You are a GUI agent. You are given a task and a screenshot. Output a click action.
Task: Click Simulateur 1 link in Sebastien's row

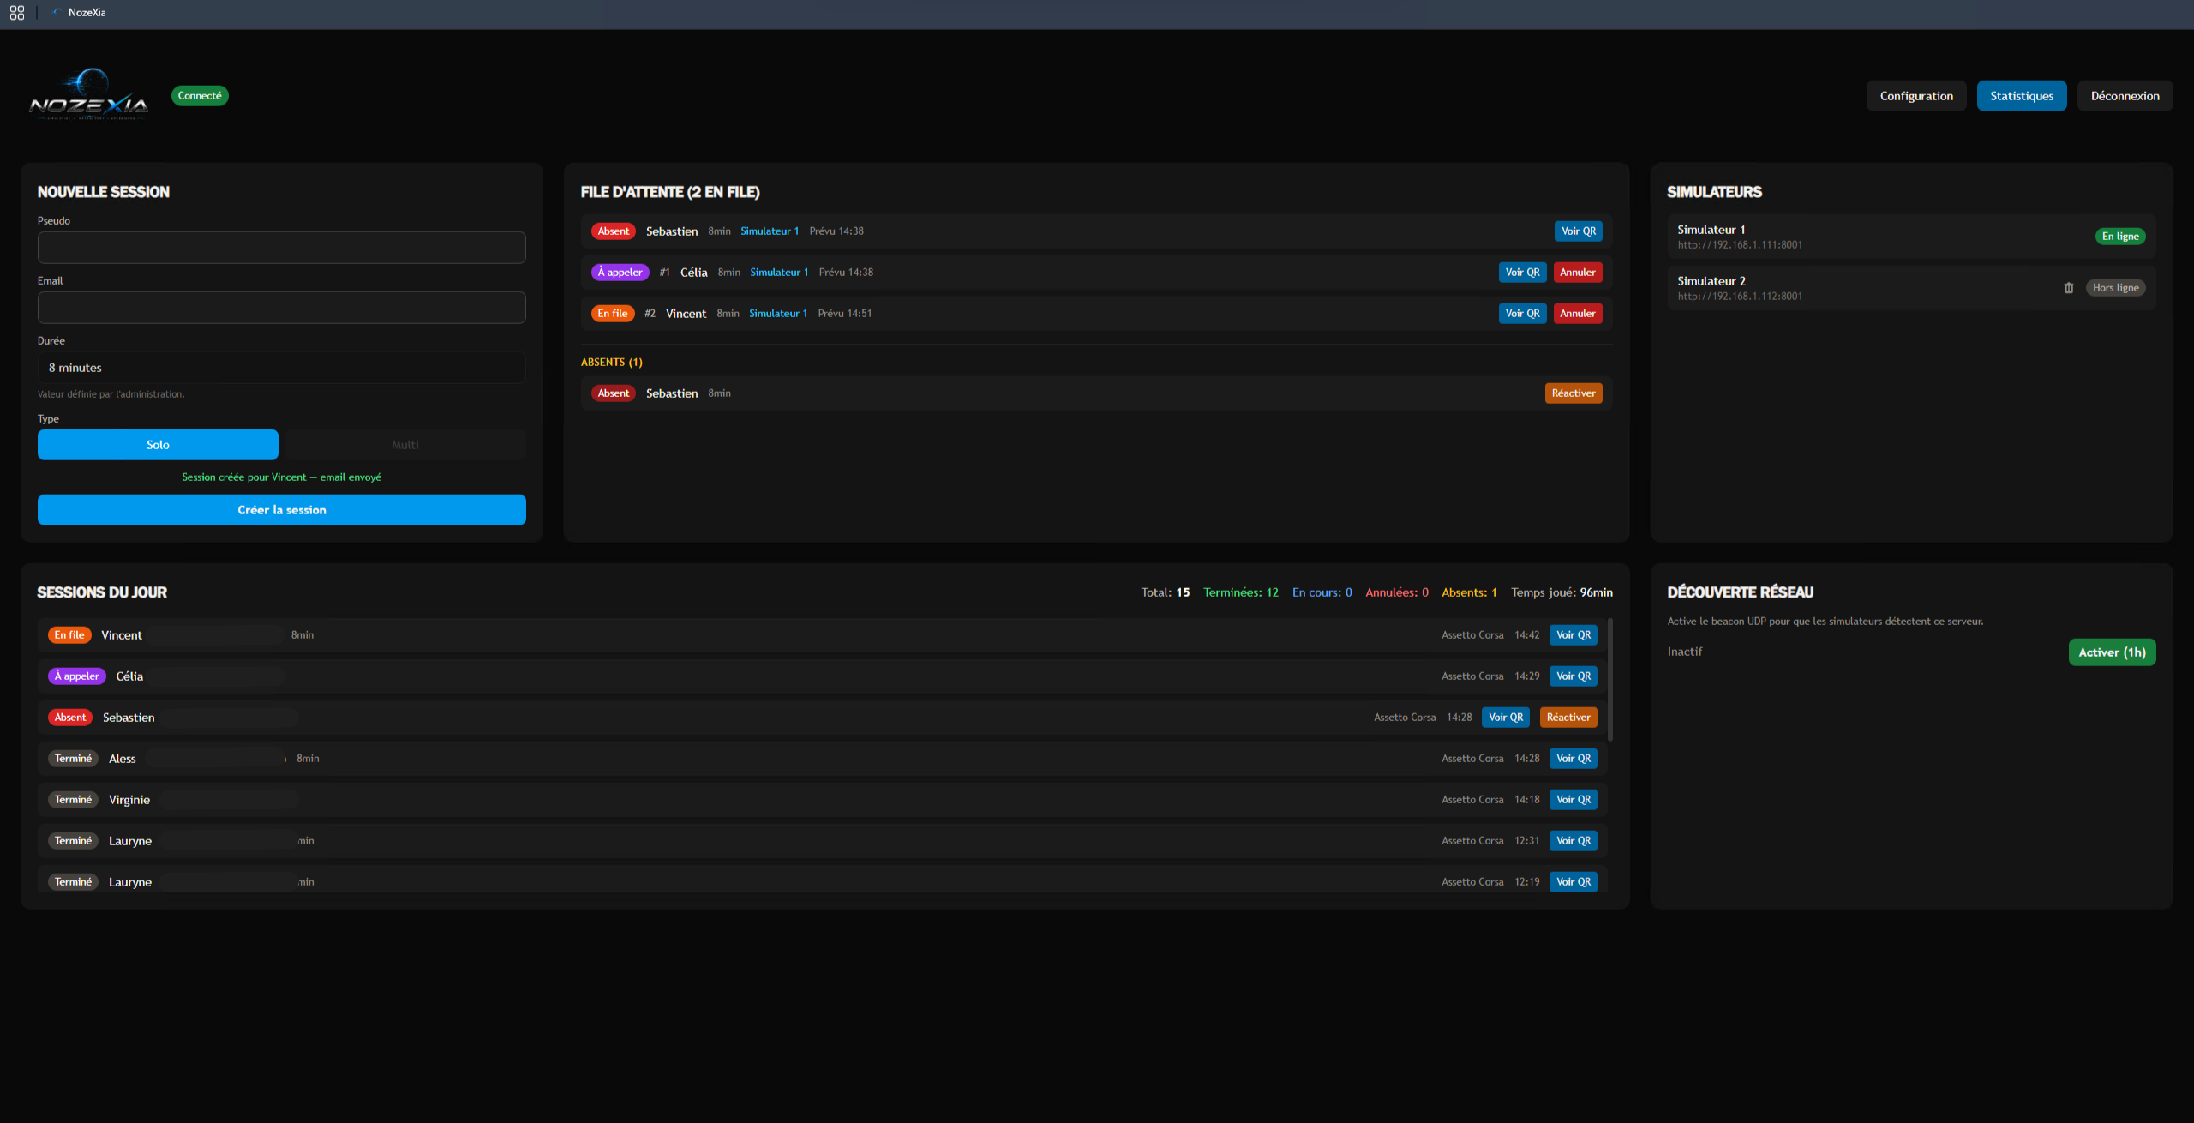[770, 231]
